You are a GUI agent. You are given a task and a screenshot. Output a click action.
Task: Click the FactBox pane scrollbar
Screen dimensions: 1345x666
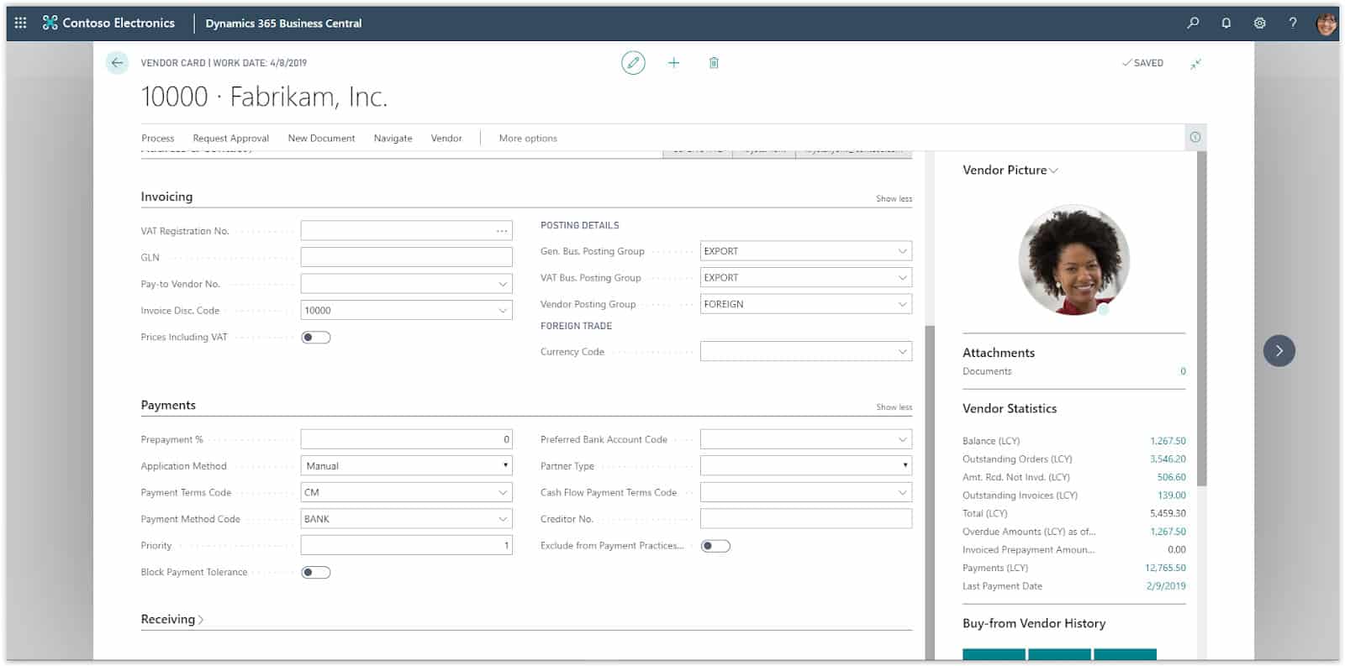coord(1201,318)
